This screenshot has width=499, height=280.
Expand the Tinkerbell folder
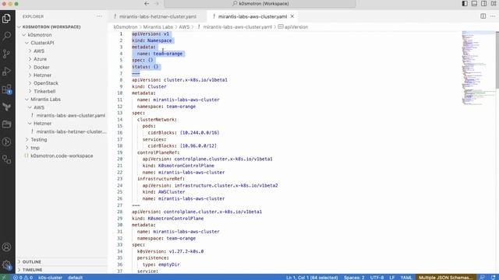point(44,92)
